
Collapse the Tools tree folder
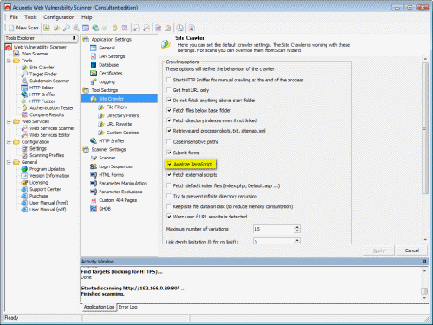click(9, 61)
